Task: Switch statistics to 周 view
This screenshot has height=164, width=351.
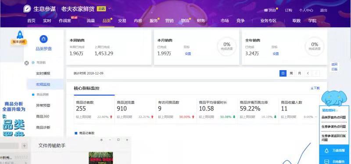Action: pyautogui.click(x=291, y=73)
